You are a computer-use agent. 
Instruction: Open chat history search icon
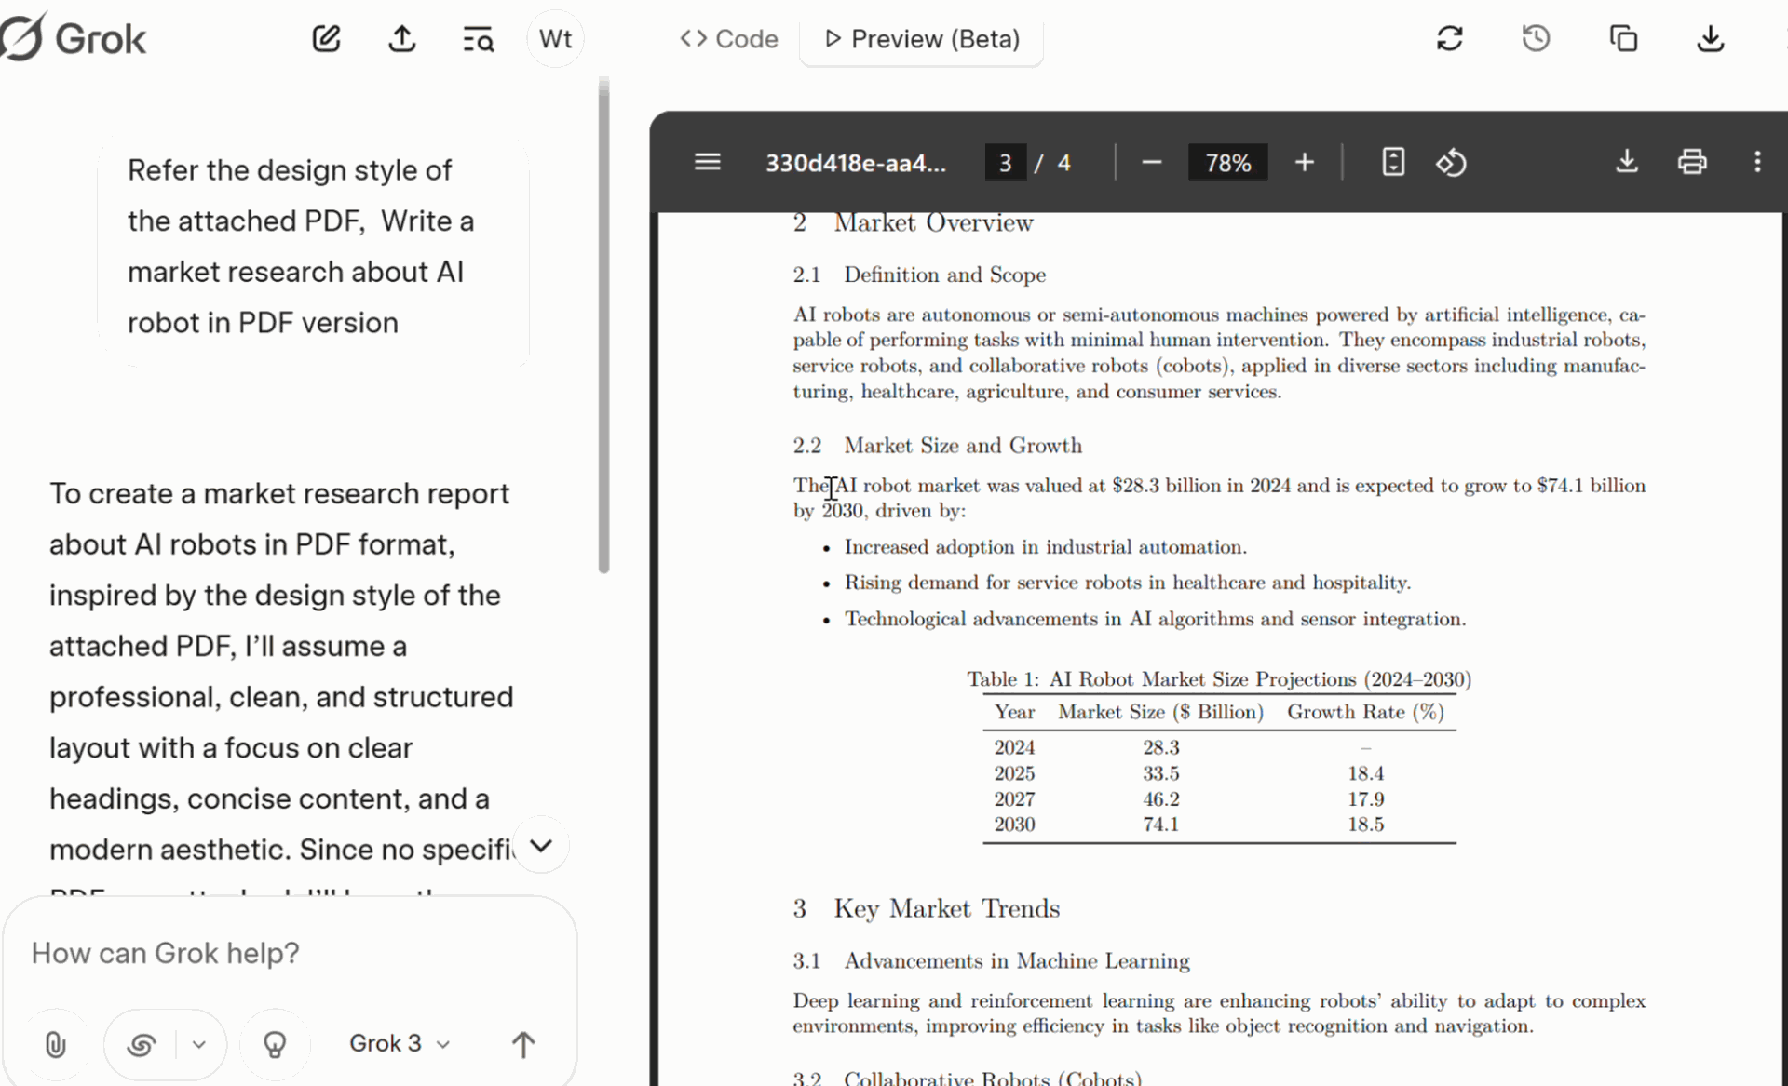[x=479, y=39]
